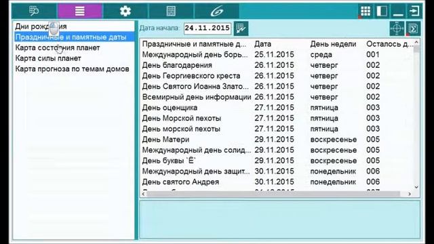Screen dimensions: 434x244
Task: Toggle the sidebar panel layout icon
Action: (382, 11)
